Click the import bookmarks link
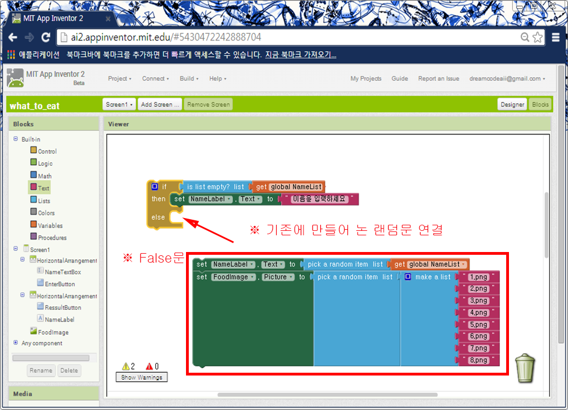 tap(301, 55)
